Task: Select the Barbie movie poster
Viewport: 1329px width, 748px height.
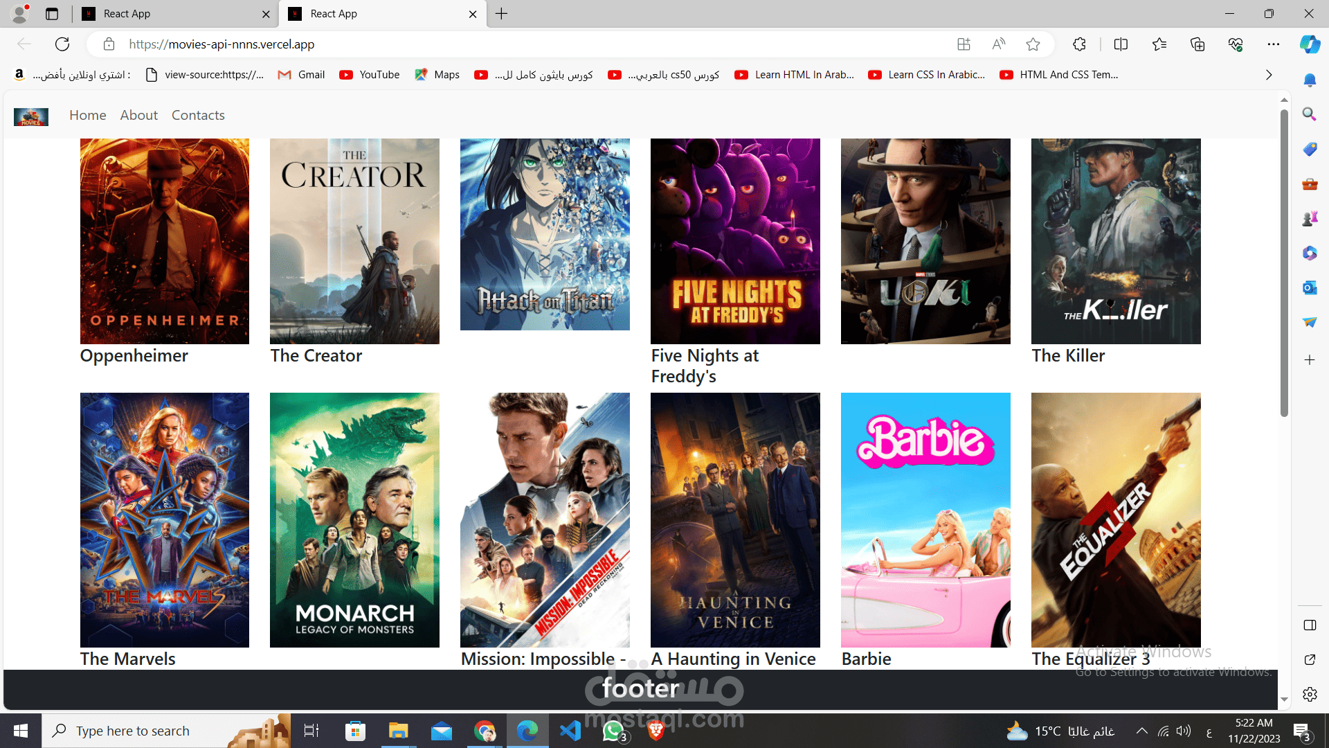Action: tap(925, 520)
